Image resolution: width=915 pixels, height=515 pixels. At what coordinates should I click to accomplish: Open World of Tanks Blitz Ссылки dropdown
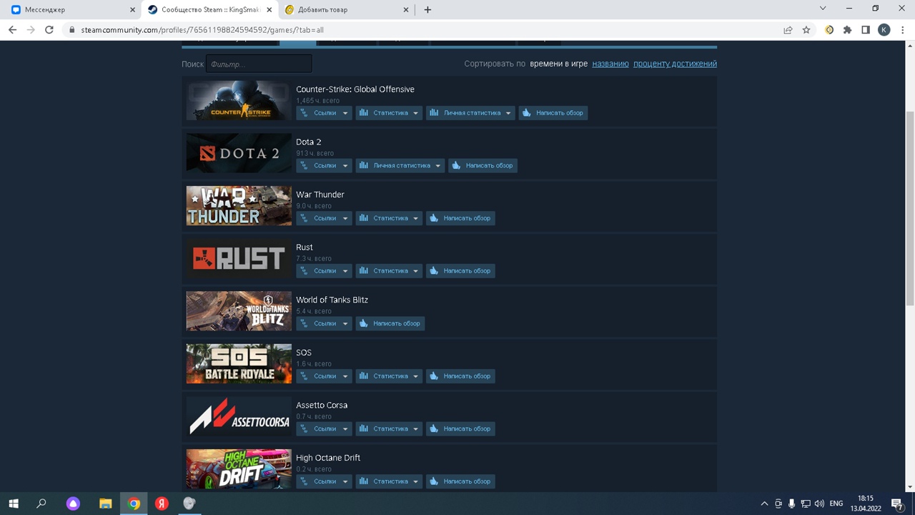(324, 323)
